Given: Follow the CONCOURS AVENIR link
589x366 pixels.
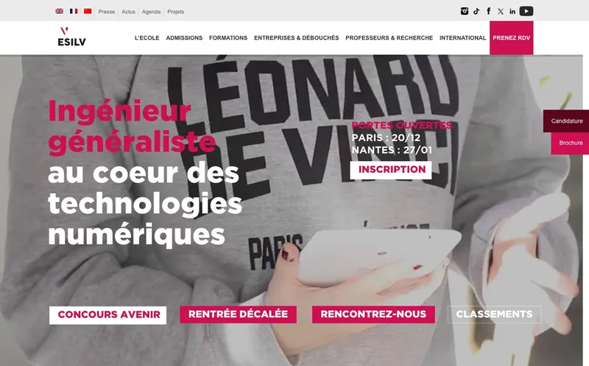Looking at the screenshot, I should click(x=107, y=315).
